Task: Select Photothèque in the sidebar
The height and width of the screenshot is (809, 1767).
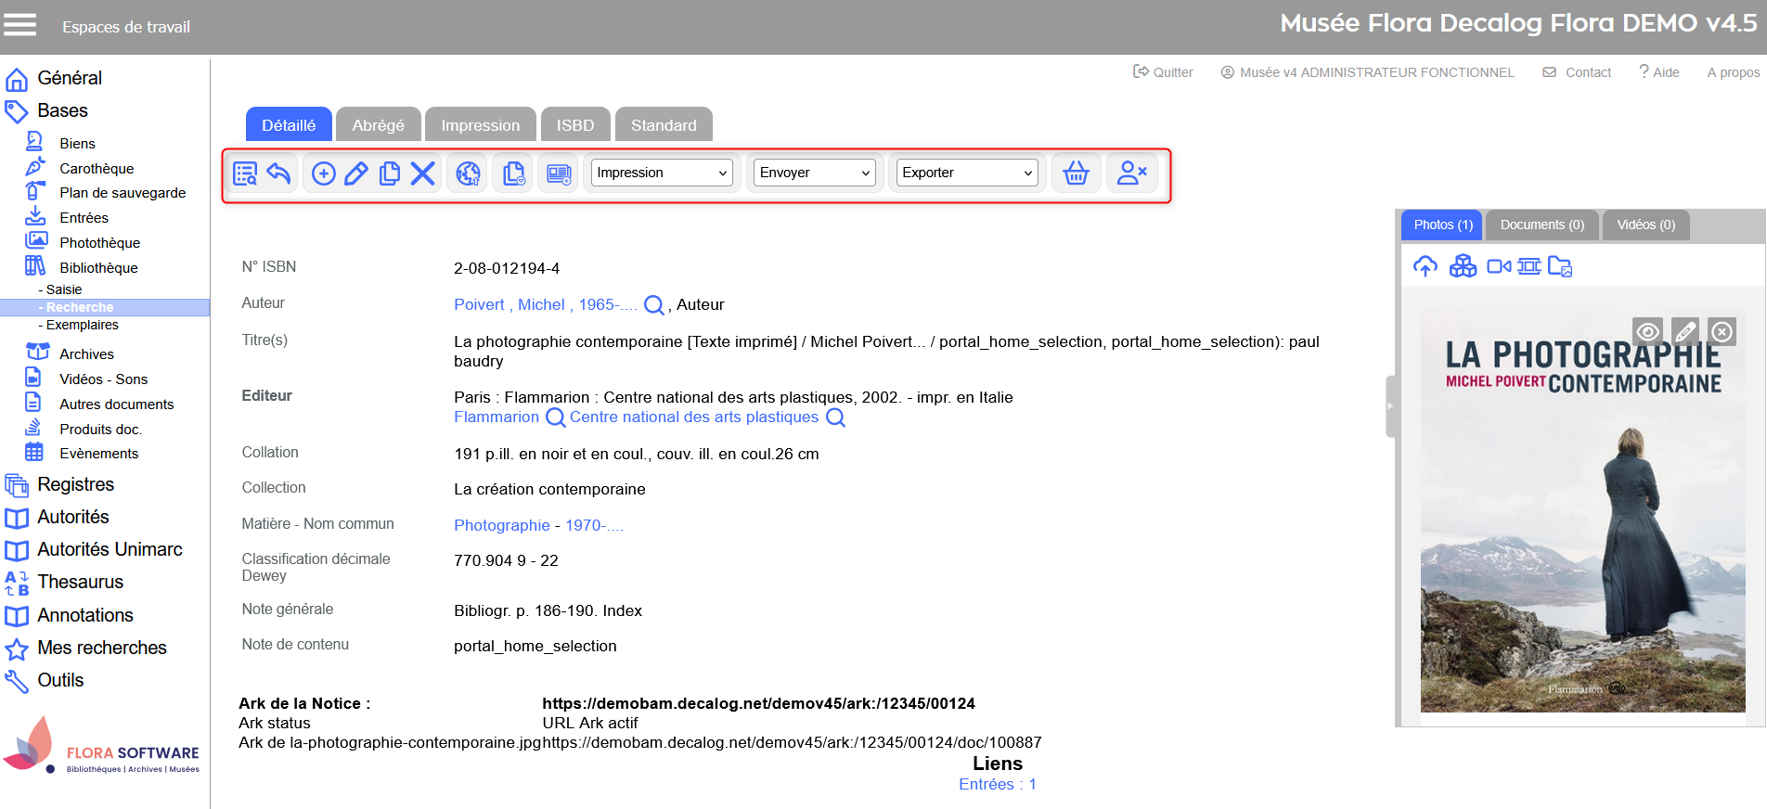Action: point(99,242)
